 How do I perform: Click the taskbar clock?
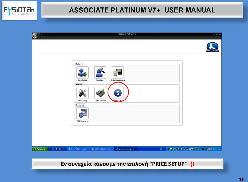click(x=216, y=149)
